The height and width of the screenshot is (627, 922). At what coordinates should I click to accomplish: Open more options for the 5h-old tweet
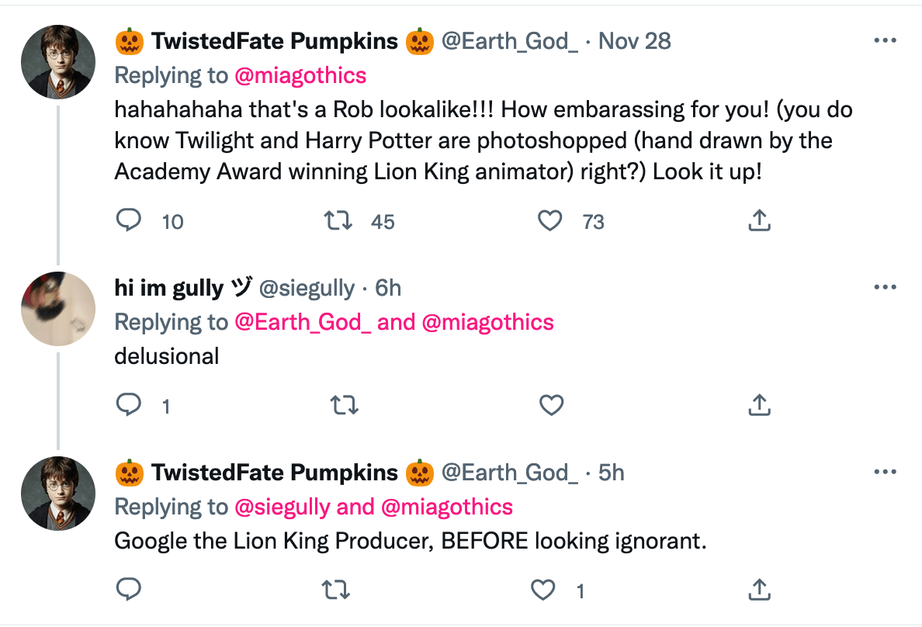click(x=885, y=472)
